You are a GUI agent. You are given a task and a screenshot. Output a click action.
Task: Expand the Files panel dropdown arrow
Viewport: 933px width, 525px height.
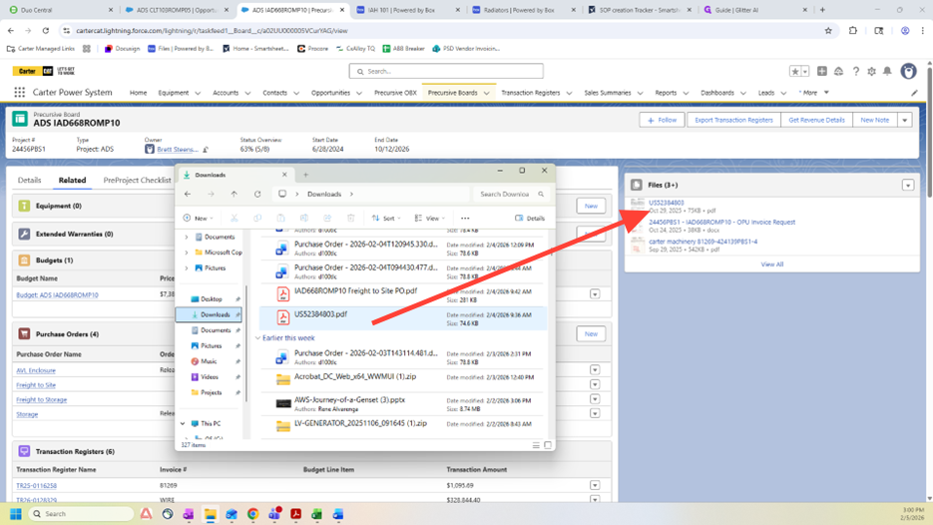coord(907,185)
